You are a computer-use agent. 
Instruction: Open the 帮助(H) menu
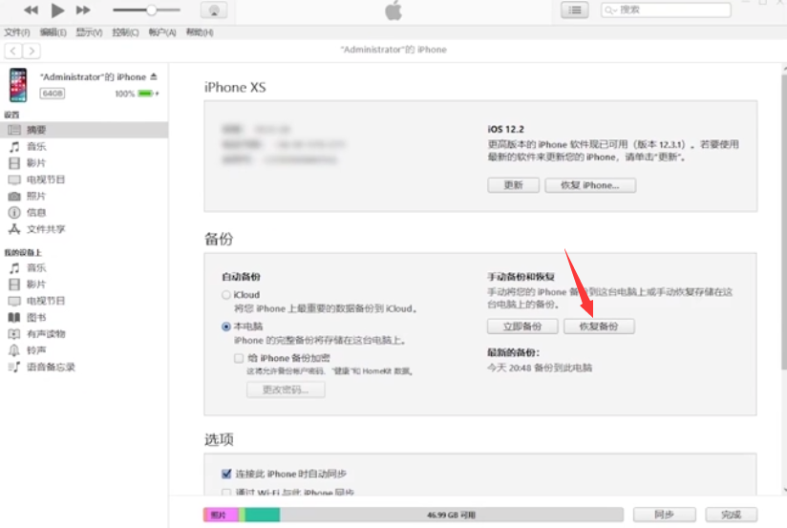coord(200,32)
